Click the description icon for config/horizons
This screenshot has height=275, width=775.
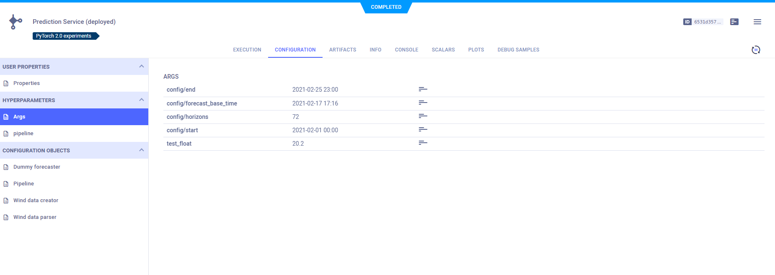[x=423, y=116]
